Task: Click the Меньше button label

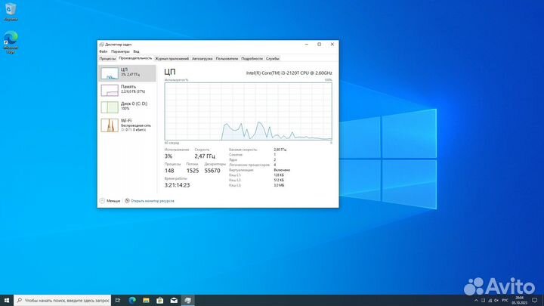Action: coord(113,201)
